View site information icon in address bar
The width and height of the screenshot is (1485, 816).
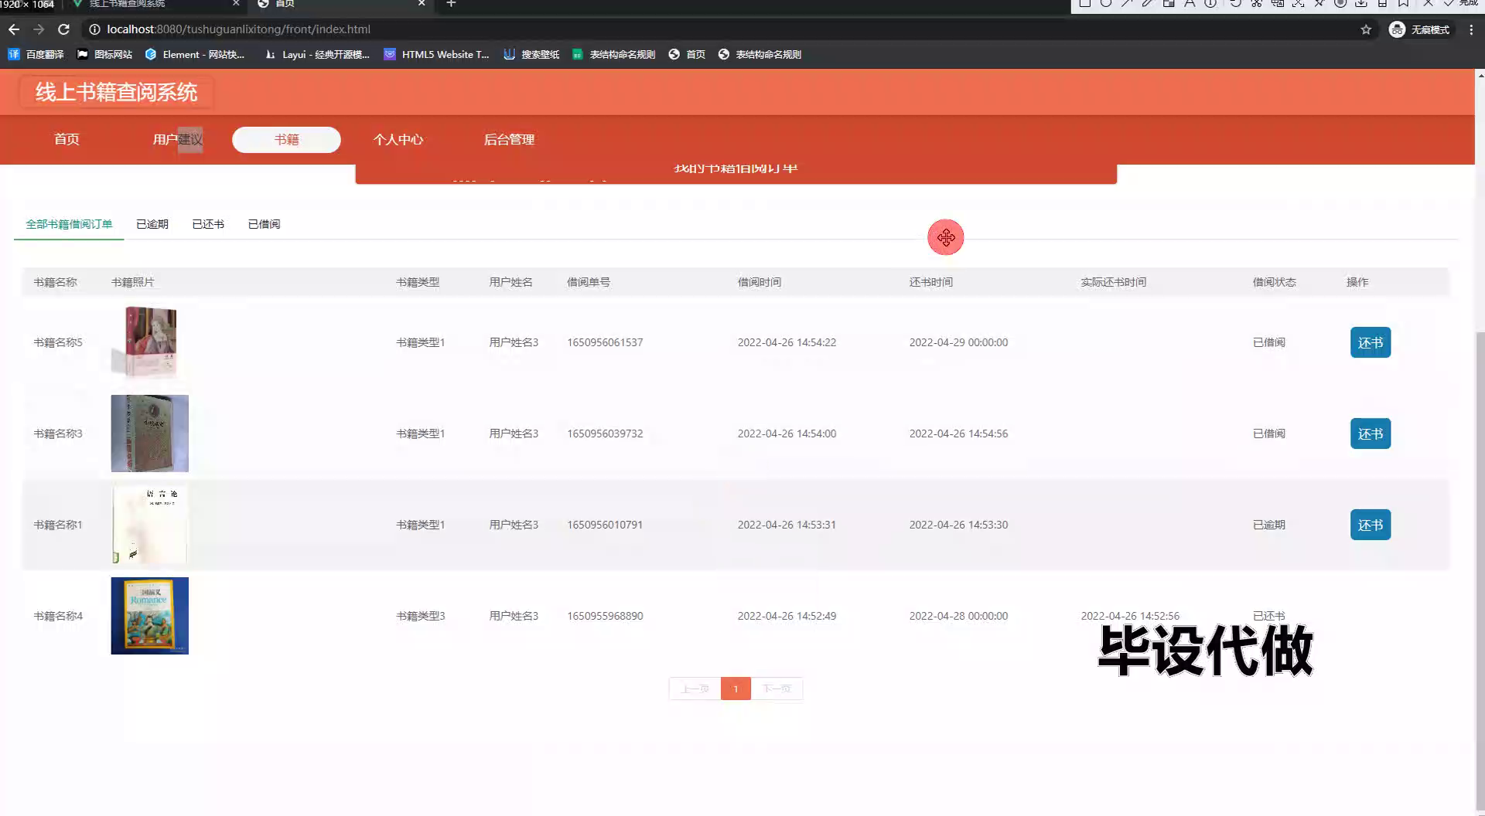tap(94, 29)
